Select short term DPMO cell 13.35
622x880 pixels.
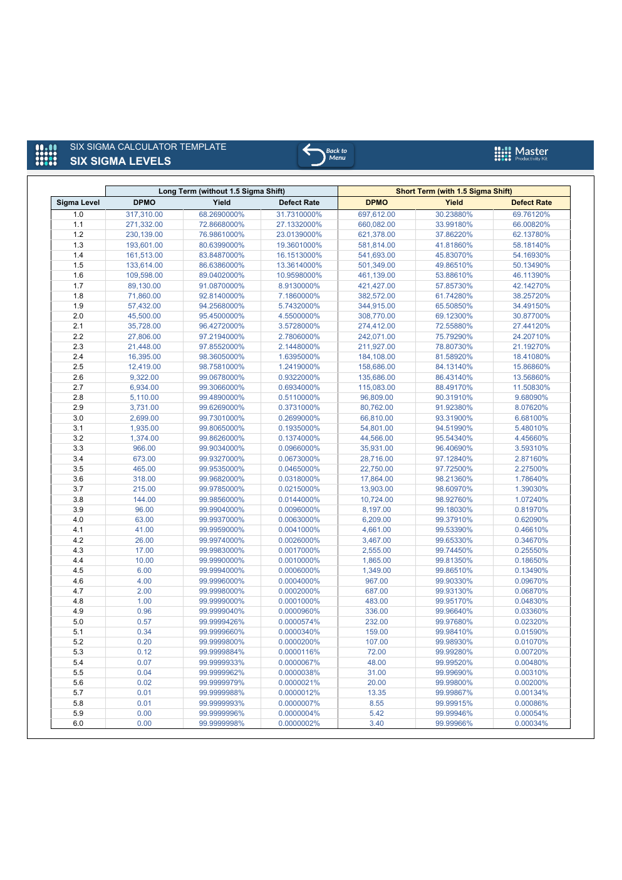376,693
